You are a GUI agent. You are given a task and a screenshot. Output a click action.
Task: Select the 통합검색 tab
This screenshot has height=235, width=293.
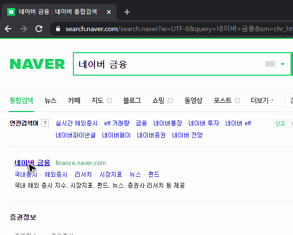[21, 101]
